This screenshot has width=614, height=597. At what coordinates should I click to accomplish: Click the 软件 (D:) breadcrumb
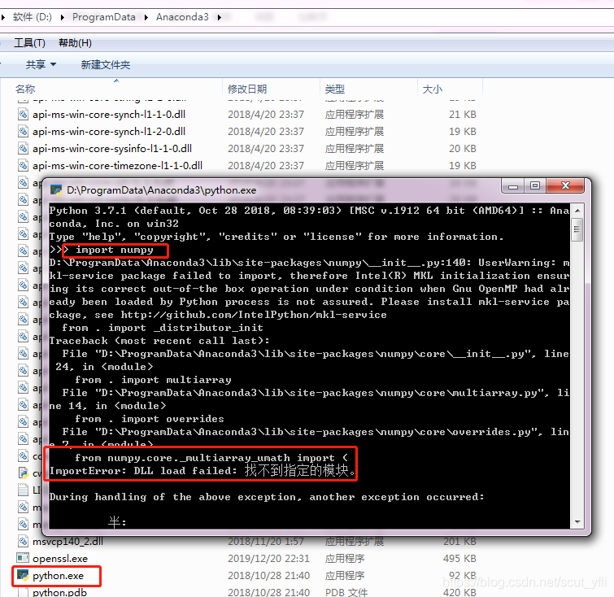tap(32, 17)
